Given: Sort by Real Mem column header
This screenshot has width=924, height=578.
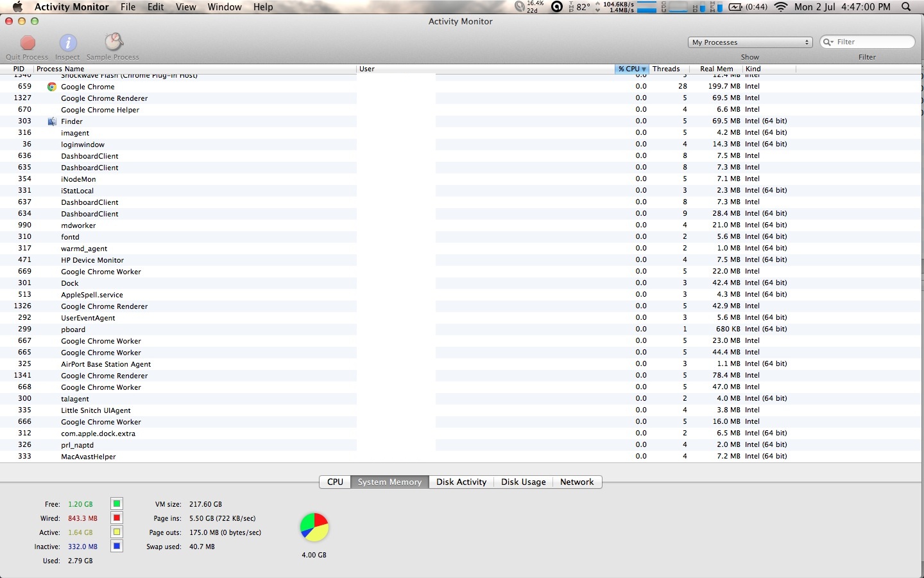Looking at the screenshot, I should 716,69.
